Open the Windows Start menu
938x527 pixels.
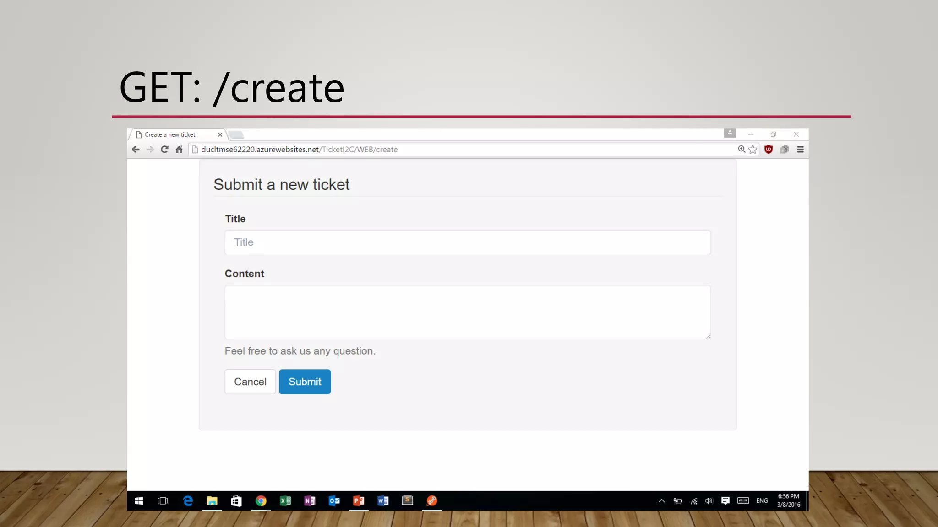point(139,501)
